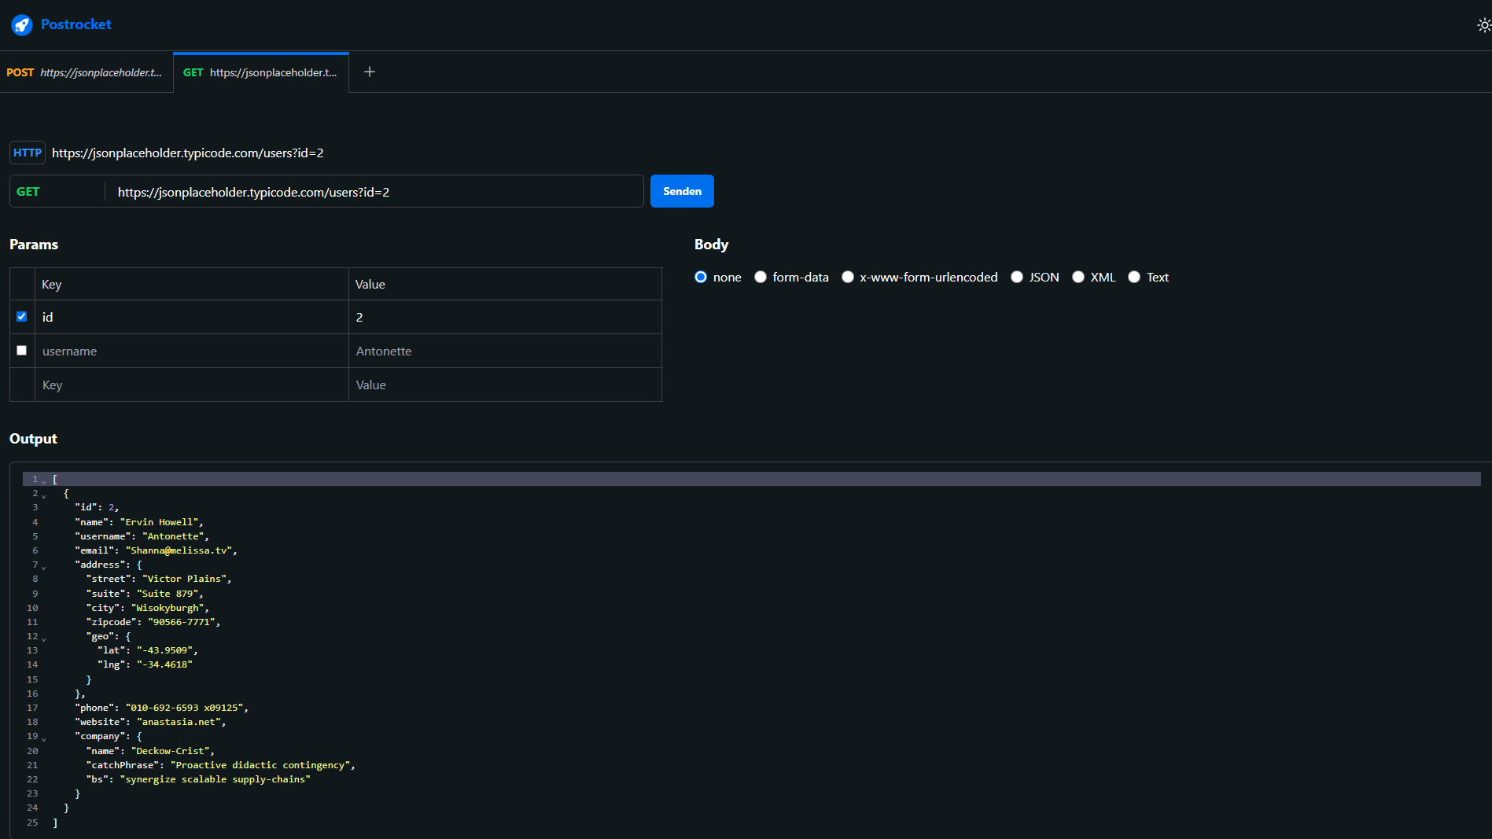Click the "010-692-6593 x09125" phone value
This screenshot has width=1492, height=839.
coord(184,708)
